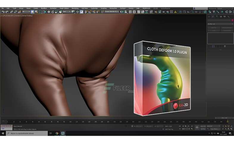Click the Windows taskbar search box
Screen dimensions: 234x144
[x=27, y=133]
